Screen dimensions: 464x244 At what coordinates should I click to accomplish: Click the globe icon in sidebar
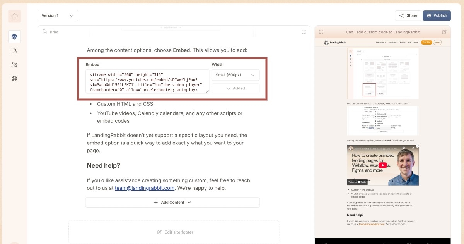(x=14, y=79)
